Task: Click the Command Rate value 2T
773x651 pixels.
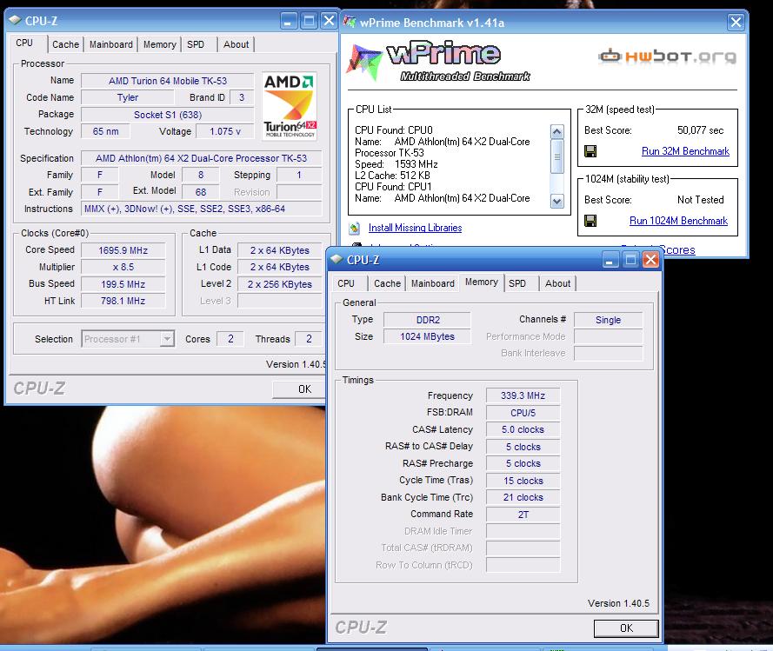Action: pos(523,515)
